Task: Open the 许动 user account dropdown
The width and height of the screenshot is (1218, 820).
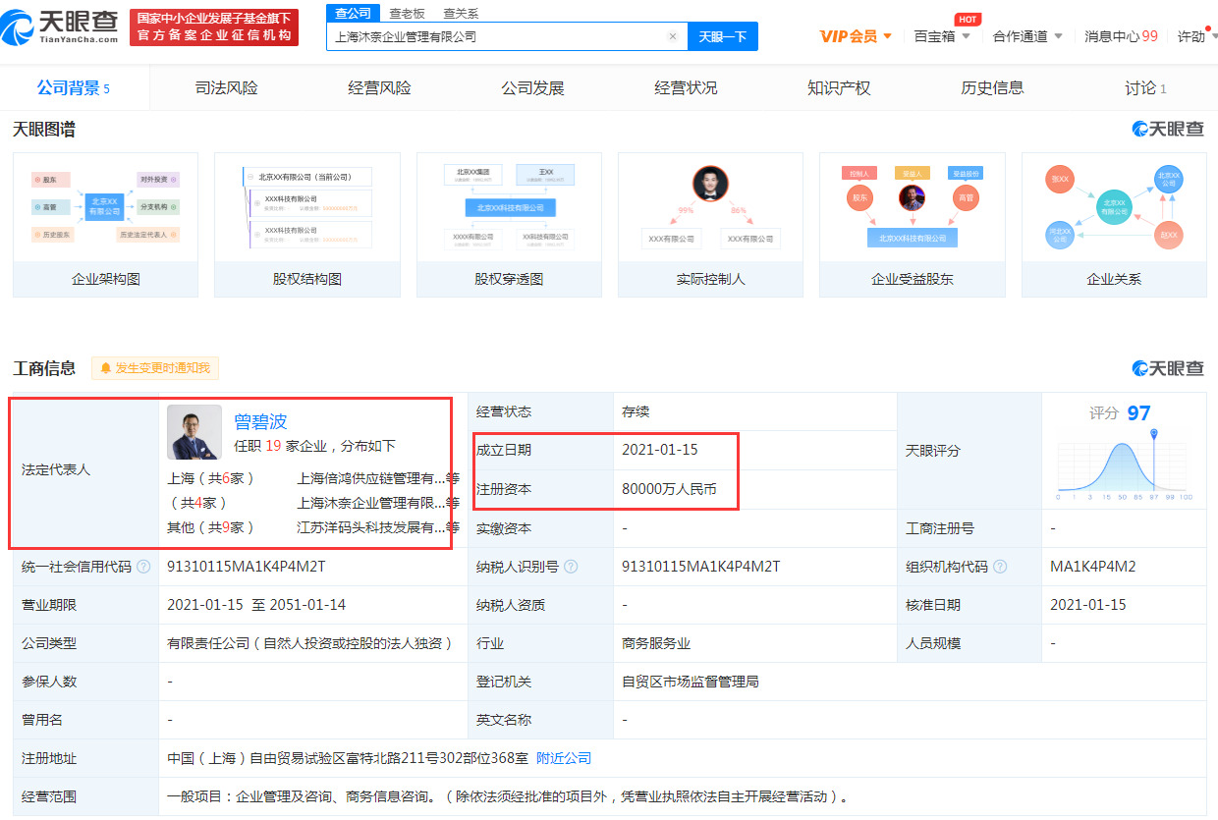Action: click(x=1196, y=36)
